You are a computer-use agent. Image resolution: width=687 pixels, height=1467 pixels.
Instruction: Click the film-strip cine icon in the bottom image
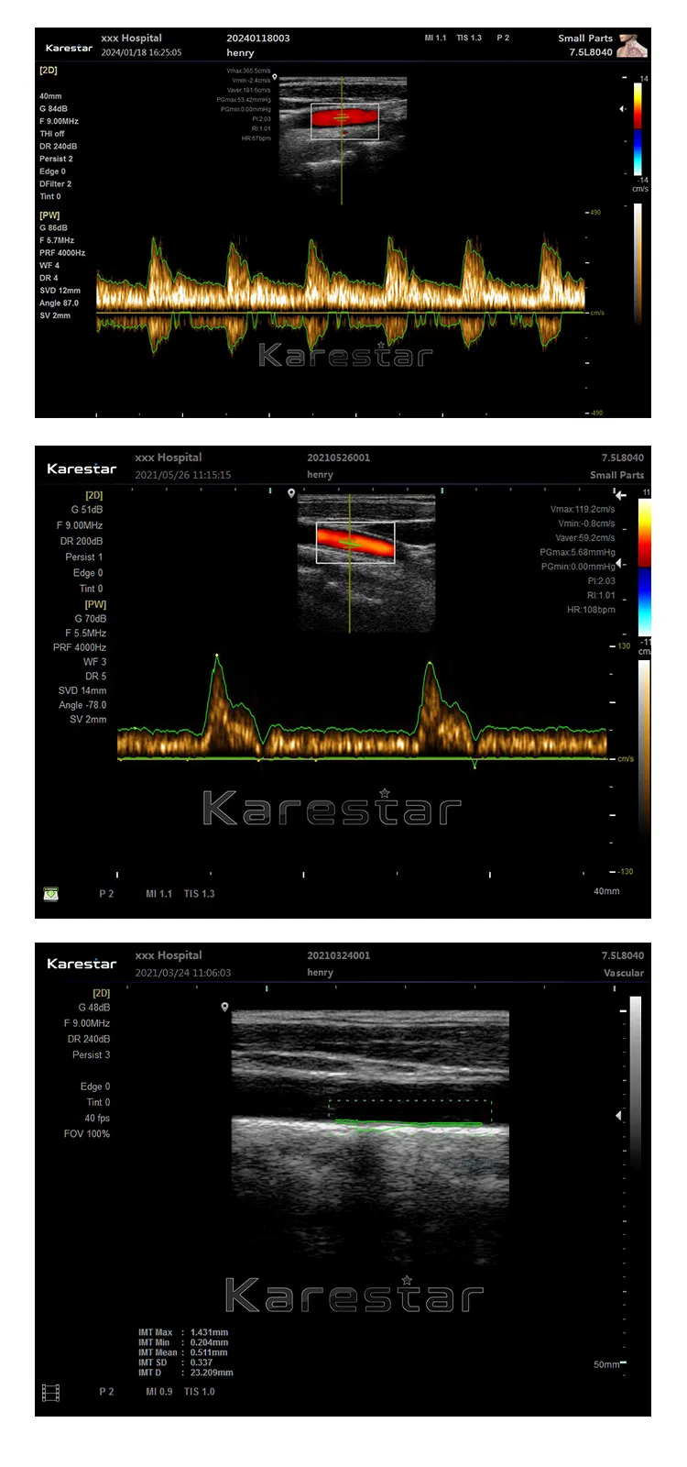coord(51,1393)
